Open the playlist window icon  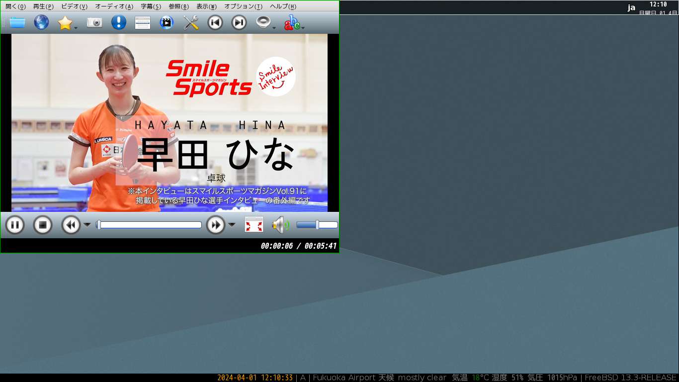pyautogui.click(x=143, y=22)
